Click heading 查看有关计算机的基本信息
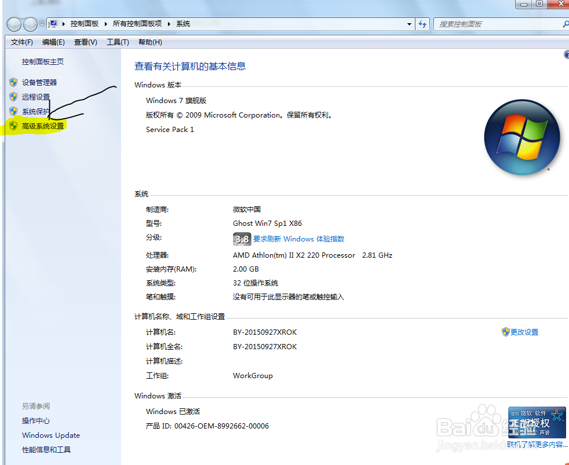 tap(190, 67)
